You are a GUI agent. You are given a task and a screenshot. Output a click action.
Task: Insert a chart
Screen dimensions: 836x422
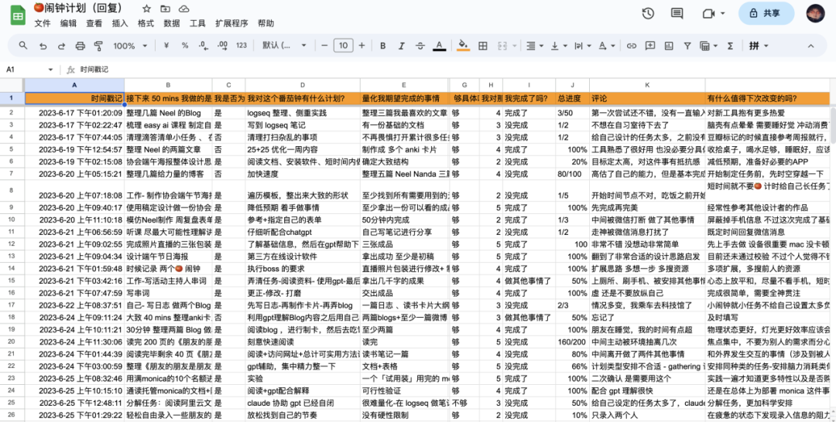[x=669, y=46]
